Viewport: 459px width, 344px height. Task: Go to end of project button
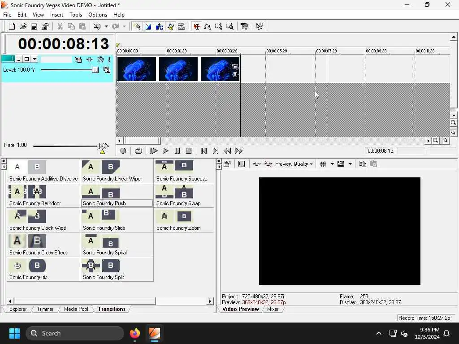coord(216,151)
